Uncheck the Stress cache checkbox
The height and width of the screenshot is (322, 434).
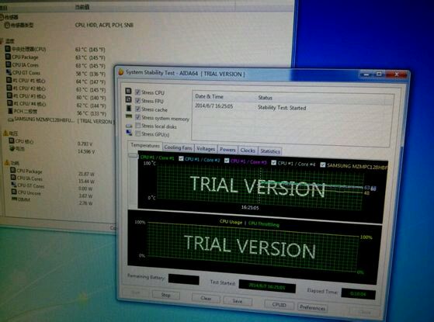click(x=137, y=109)
